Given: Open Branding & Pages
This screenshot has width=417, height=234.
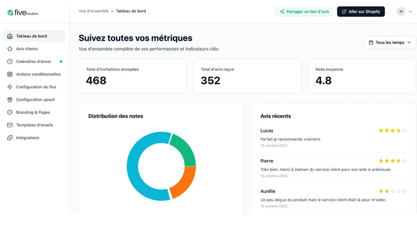Looking at the screenshot, I should (x=34, y=112).
